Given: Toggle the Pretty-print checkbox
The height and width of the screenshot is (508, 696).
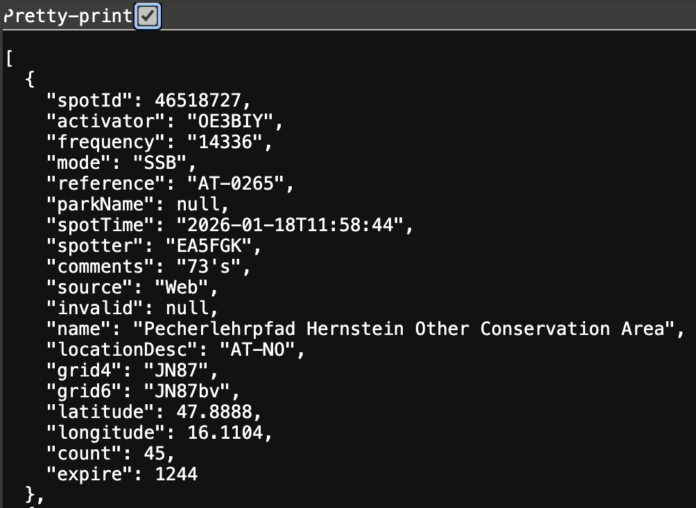Looking at the screenshot, I should click(148, 16).
